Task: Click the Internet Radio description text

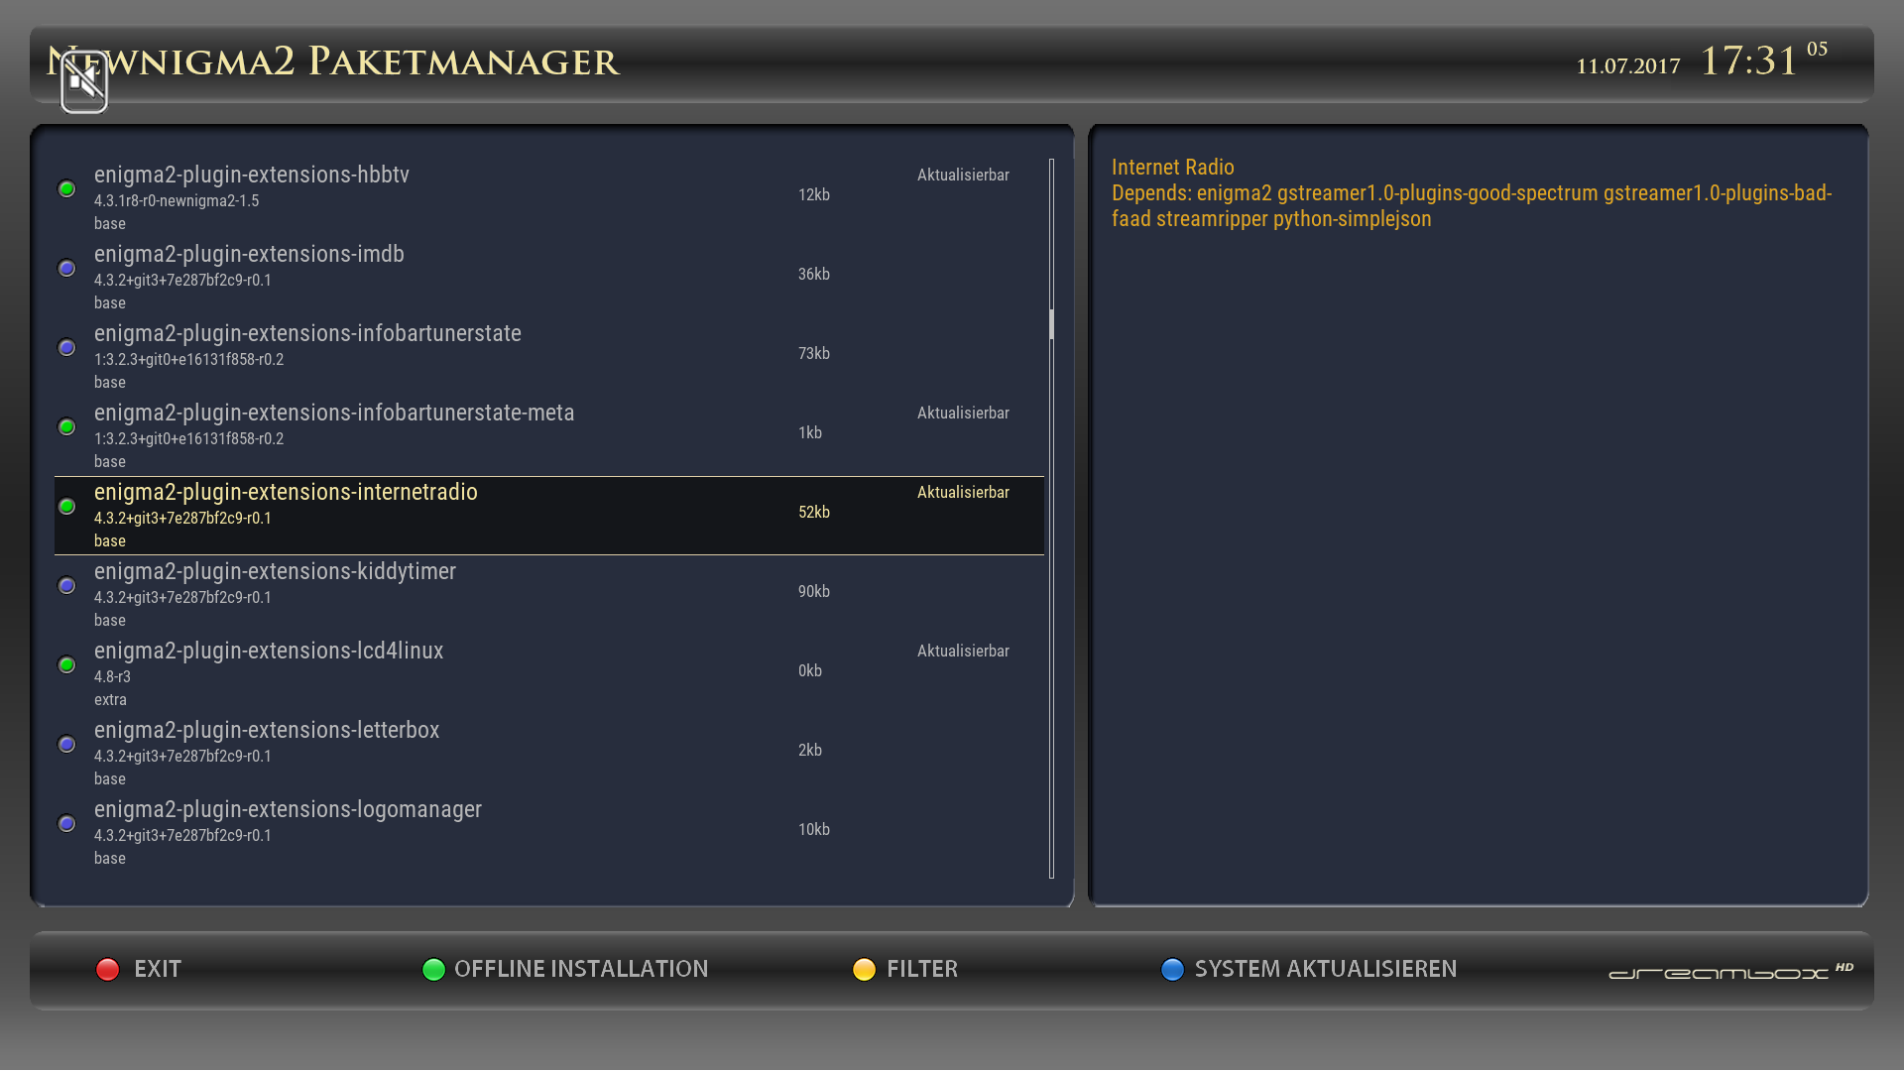Action: (x=1172, y=168)
